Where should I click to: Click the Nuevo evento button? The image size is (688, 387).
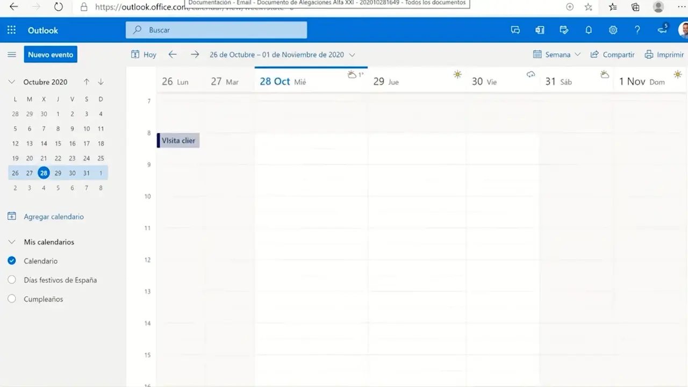pos(51,54)
